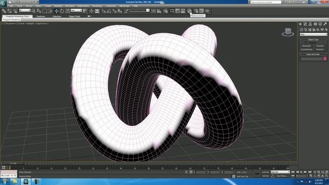Activate the Select and Move tool
329x185 pixels.
(x=57, y=11)
